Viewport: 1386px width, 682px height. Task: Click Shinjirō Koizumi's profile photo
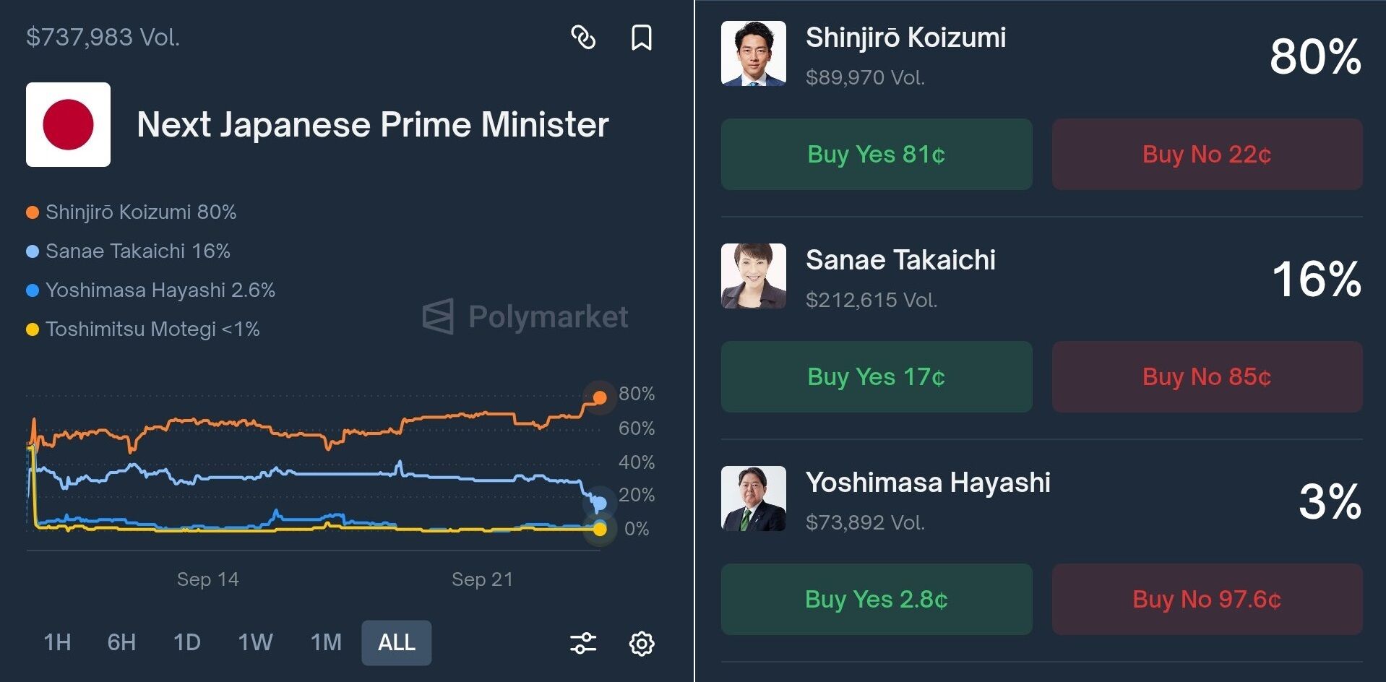[x=753, y=53]
